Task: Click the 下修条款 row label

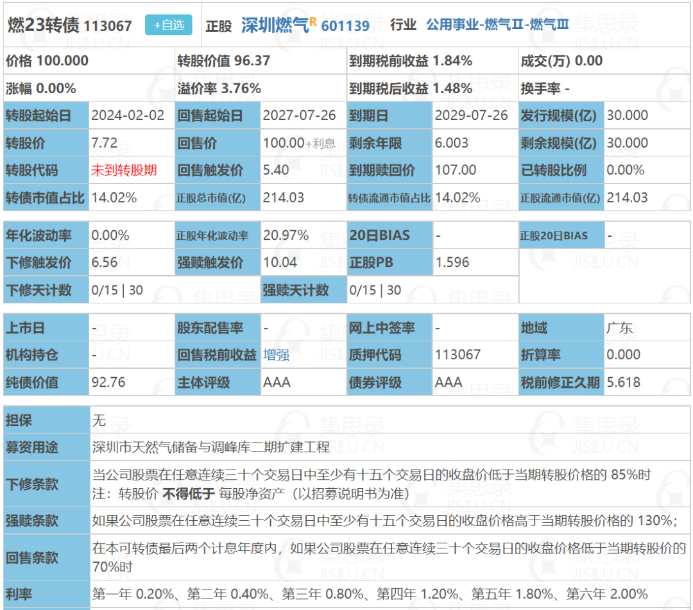Action: (x=46, y=484)
